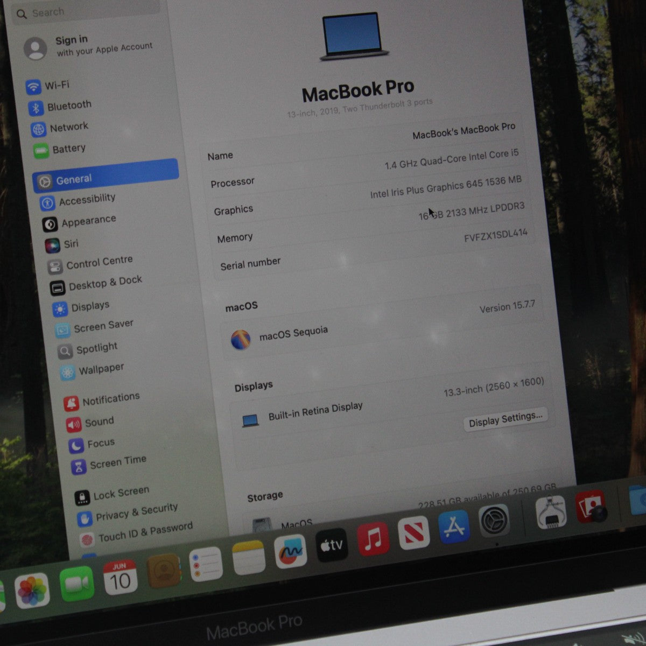Viewport: 646px width, 646px height.
Task: Open Desktop & Dock settings
Action: click(96, 284)
